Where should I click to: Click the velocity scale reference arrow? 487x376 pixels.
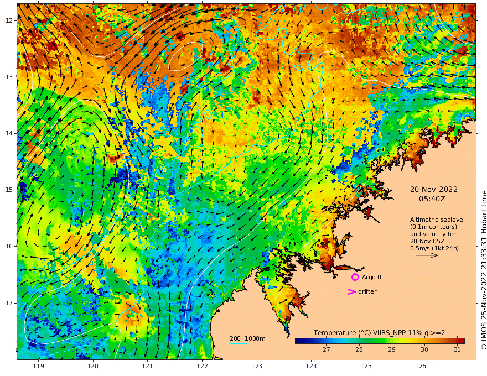(x=427, y=255)
